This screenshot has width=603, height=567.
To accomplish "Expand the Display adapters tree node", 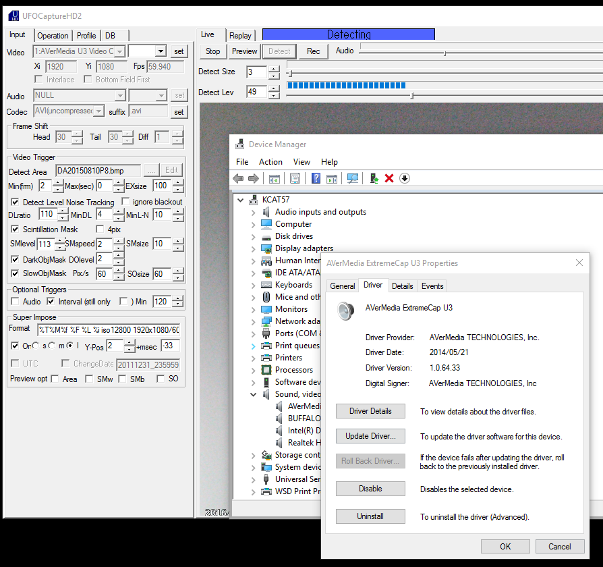I will pyautogui.click(x=253, y=248).
